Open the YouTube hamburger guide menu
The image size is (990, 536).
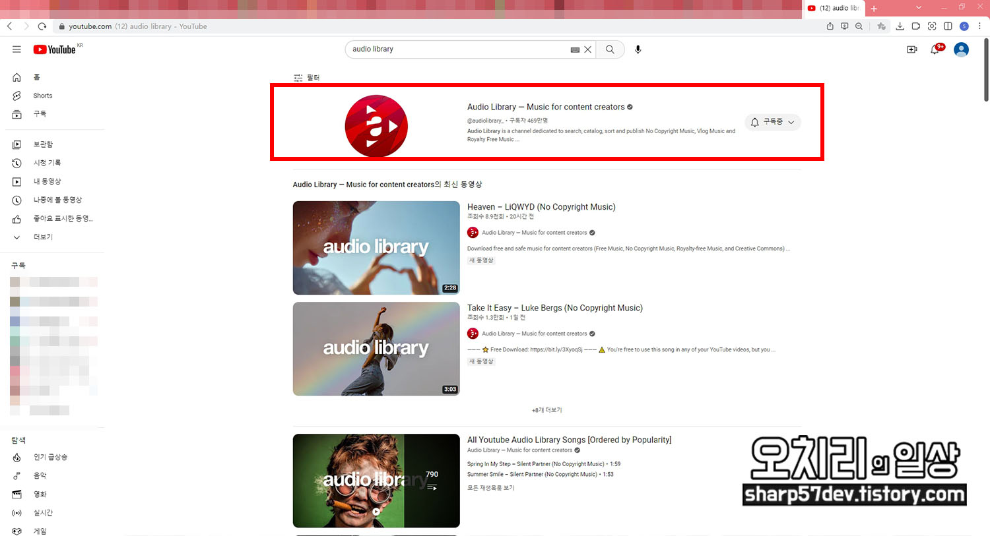pos(16,49)
